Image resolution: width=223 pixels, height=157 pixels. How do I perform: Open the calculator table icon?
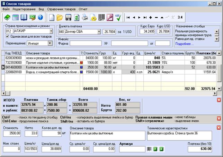pos(16,18)
